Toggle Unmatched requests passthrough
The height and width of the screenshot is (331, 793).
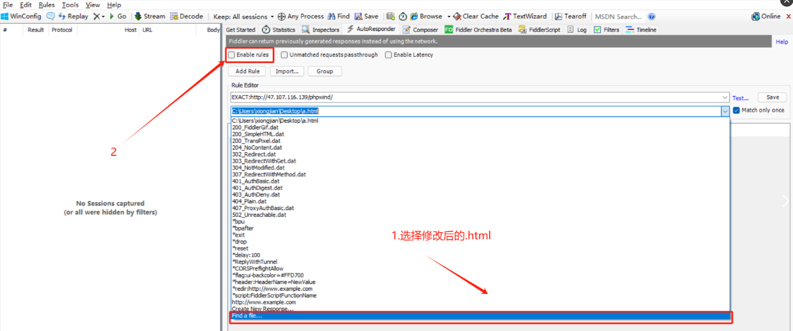pos(284,55)
